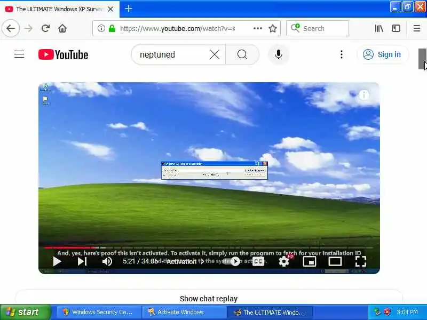Click Show chat replay
The width and height of the screenshot is (427, 320).
(209, 299)
